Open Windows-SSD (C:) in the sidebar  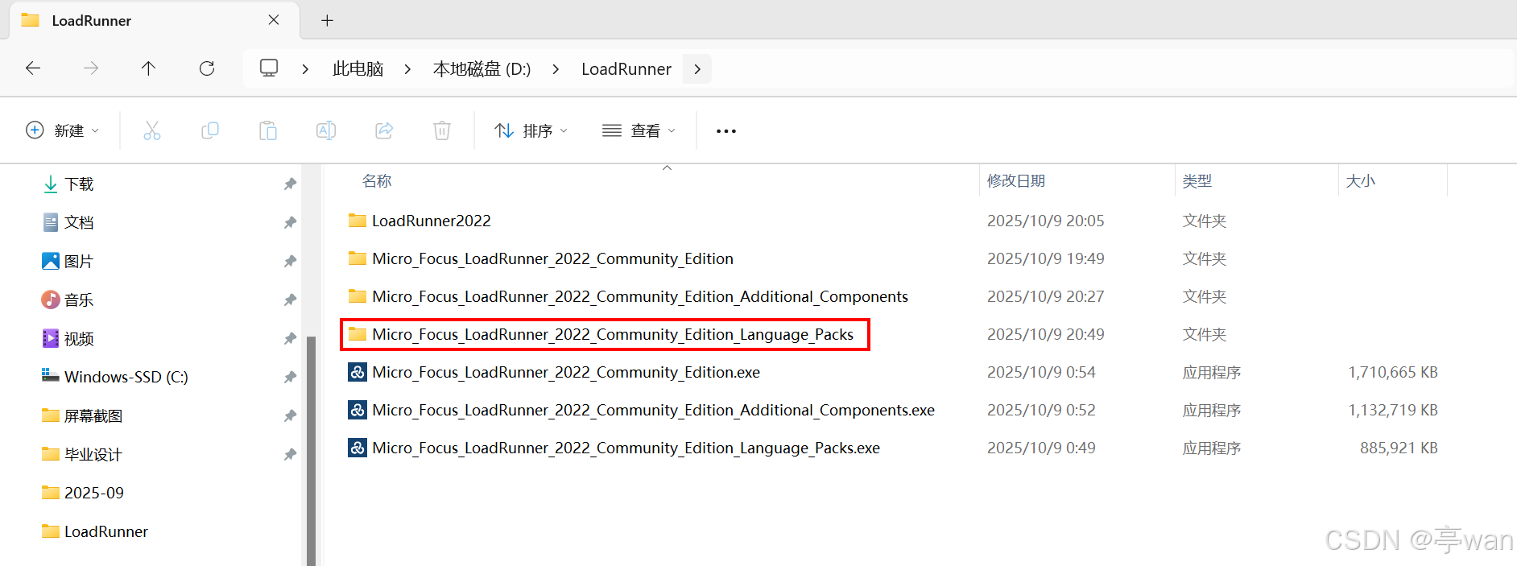tap(114, 377)
